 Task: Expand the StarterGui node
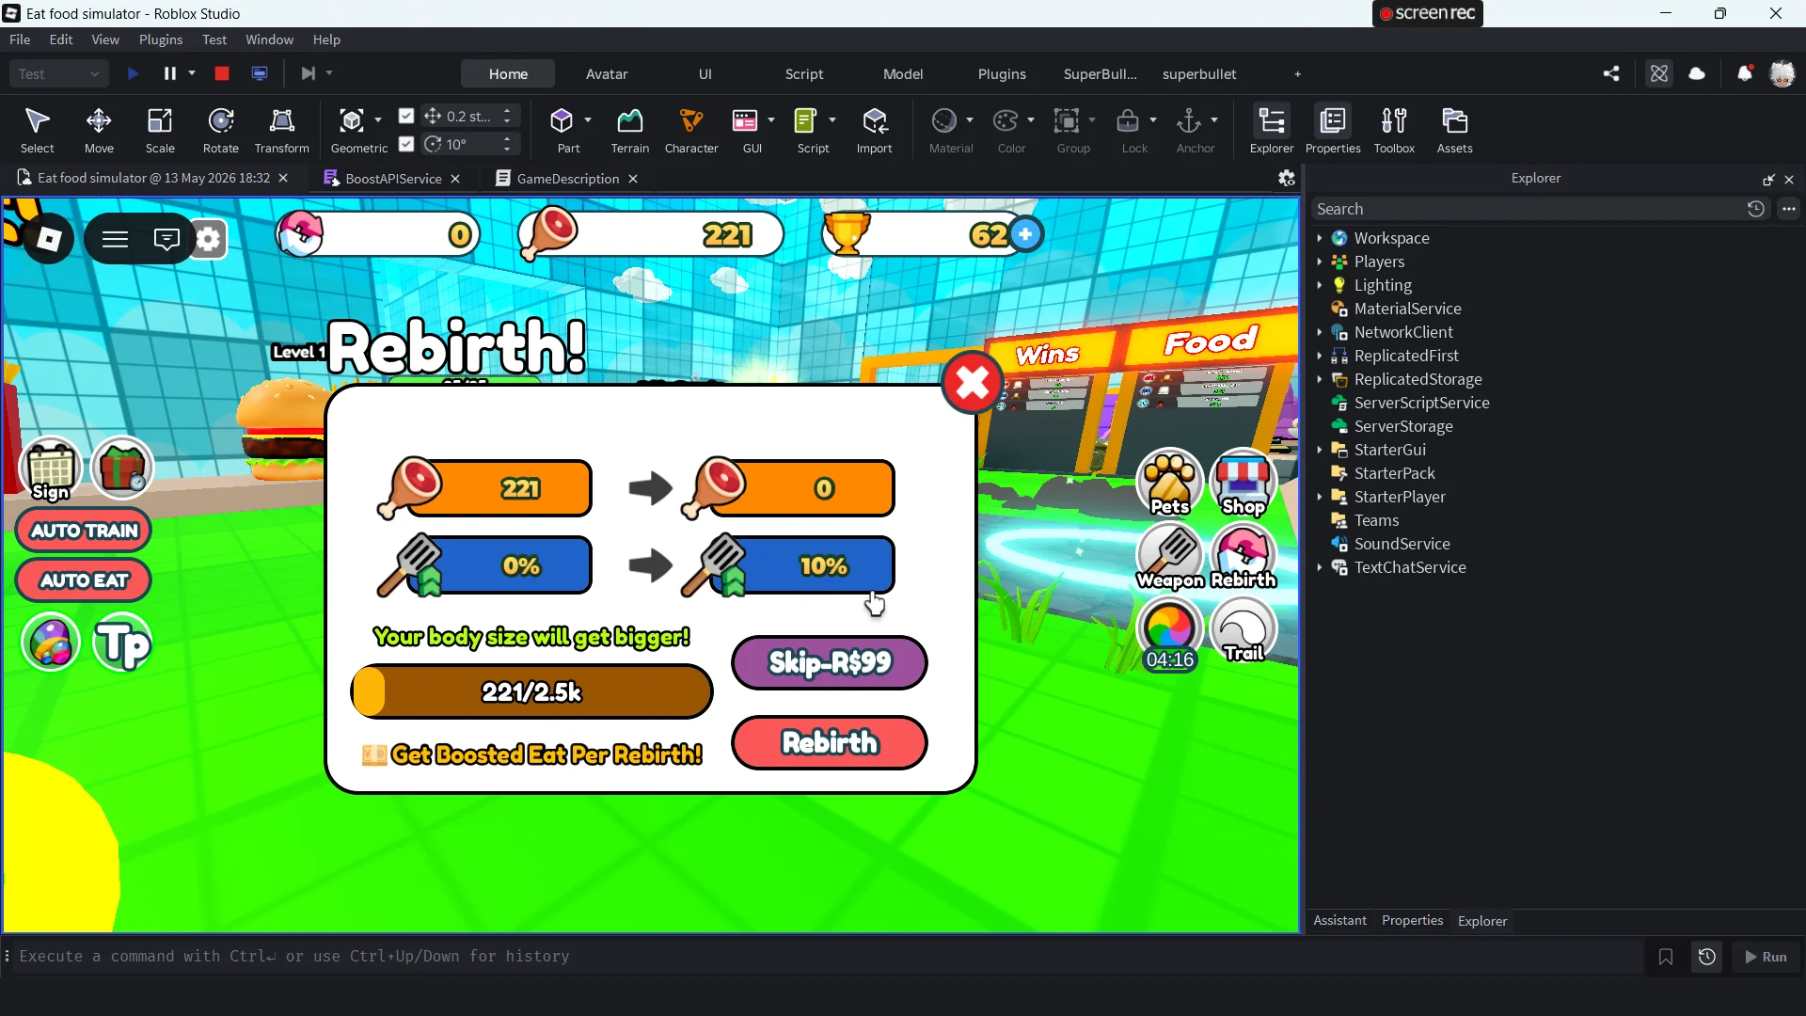(x=1320, y=450)
